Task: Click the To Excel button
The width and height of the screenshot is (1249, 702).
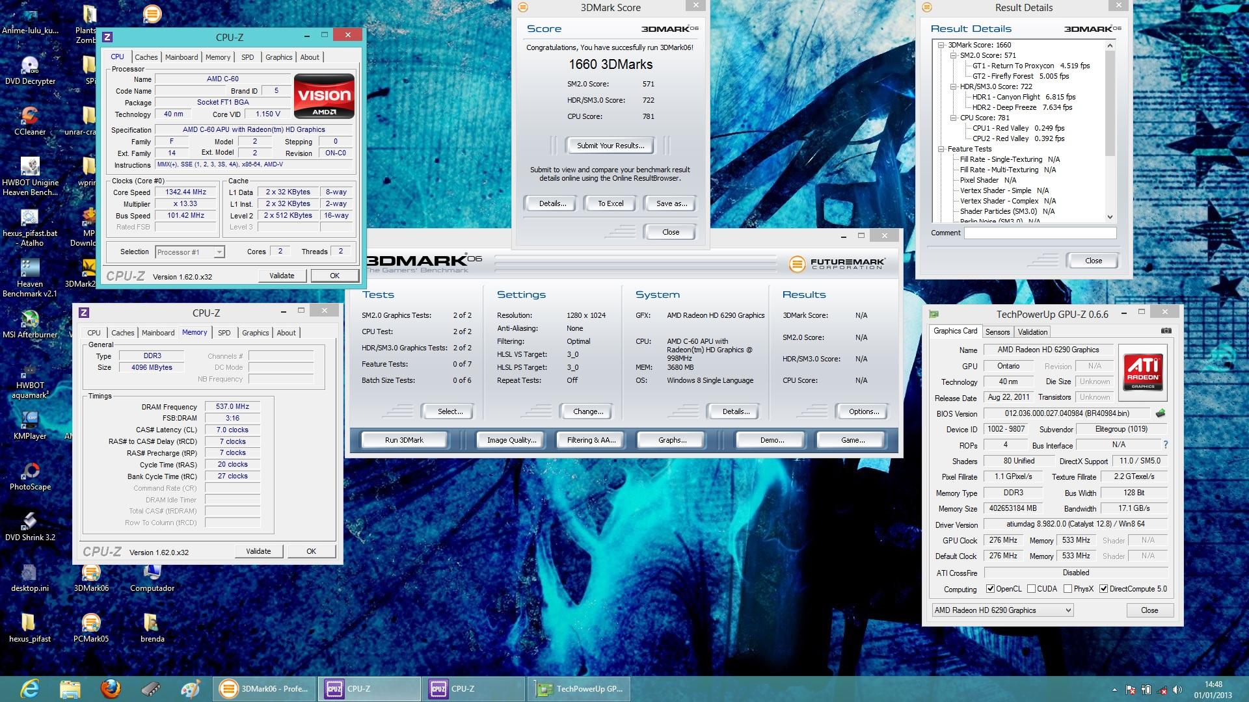Action: tap(611, 203)
